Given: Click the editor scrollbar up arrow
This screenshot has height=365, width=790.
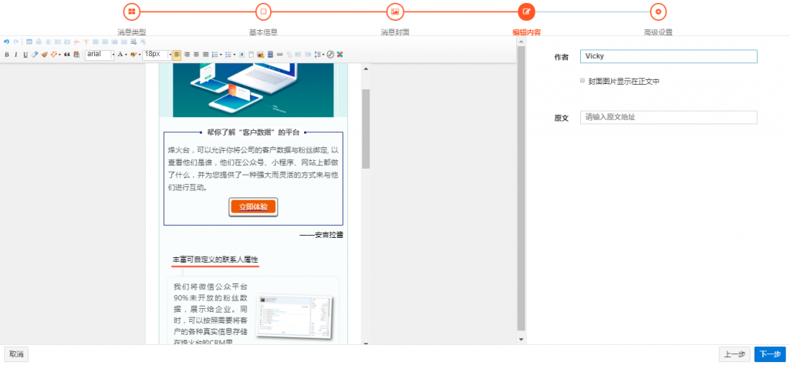Looking at the screenshot, I should tap(366, 69).
